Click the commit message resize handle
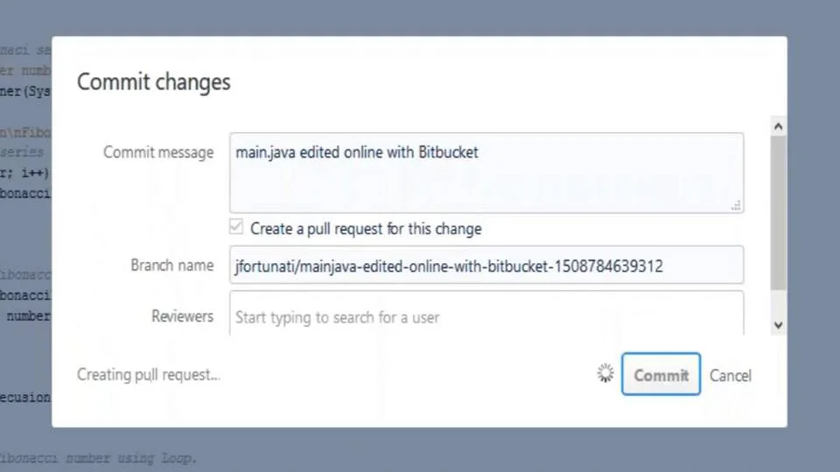Image resolution: width=840 pixels, height=472 pixels. [x=736, y=205]
